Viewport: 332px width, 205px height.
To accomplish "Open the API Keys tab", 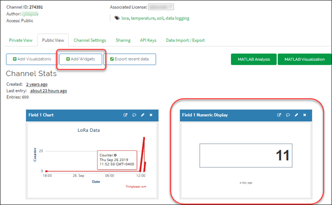I will click(148, 40).
